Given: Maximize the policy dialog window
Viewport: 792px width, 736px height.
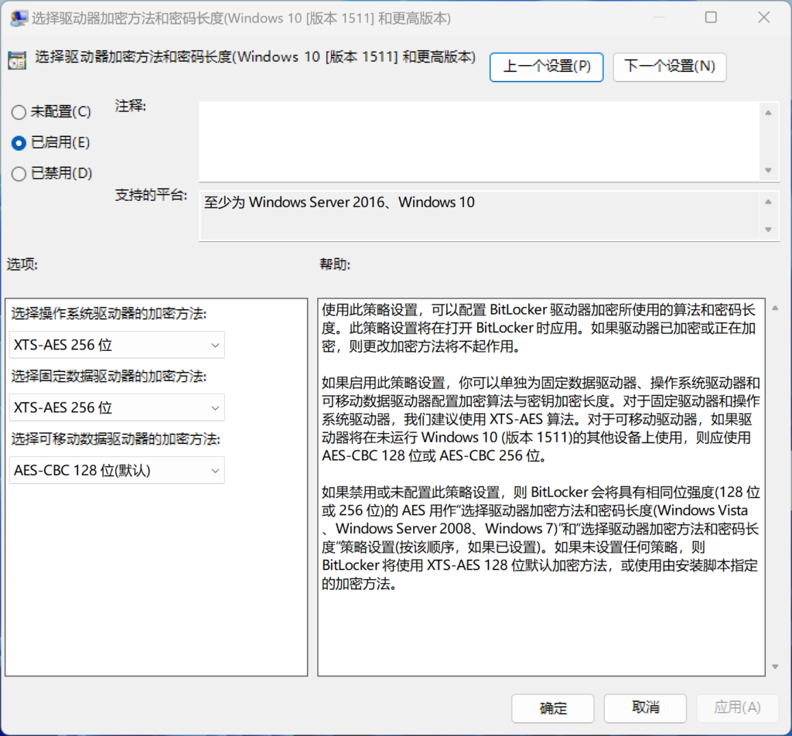Looking at the screenshot, I should (711, 17).
